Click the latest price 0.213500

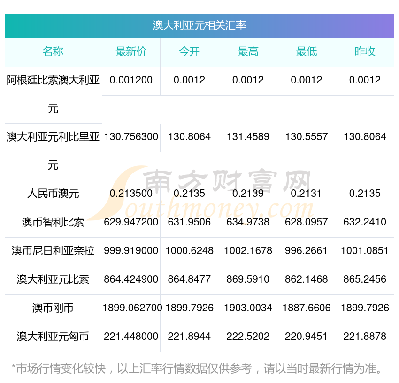pos(131,194)
